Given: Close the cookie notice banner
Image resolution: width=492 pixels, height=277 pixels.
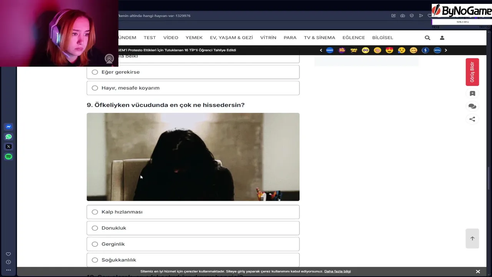Looking at the screenshot, I should pyautogui.click(x=478, y=272).
